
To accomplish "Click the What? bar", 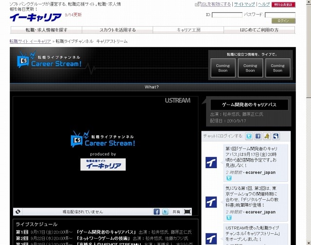I will [153, 87].
